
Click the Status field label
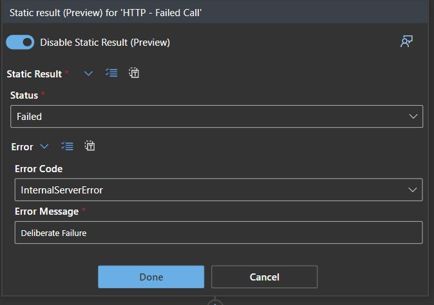click(24, 95)
